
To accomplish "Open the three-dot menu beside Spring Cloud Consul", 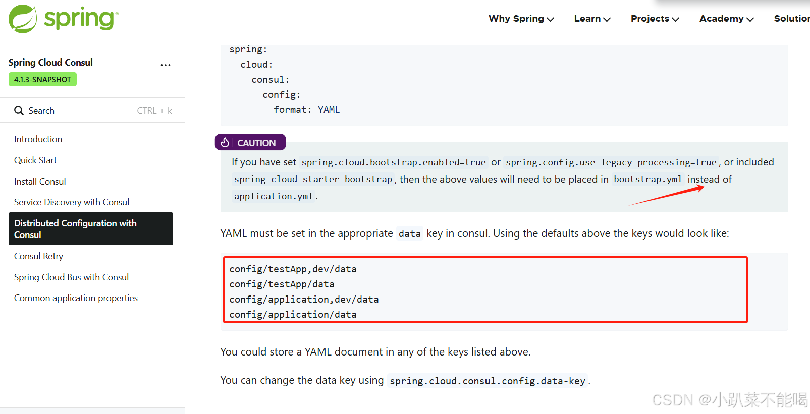I will point(166,65).
